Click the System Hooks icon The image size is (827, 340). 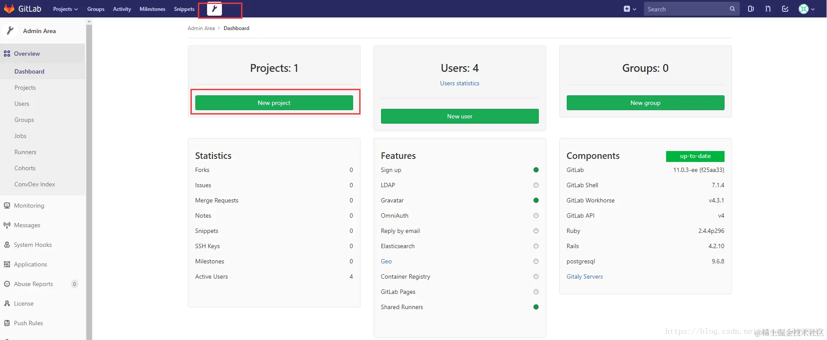pyautogui.click(x=7, y=245)
